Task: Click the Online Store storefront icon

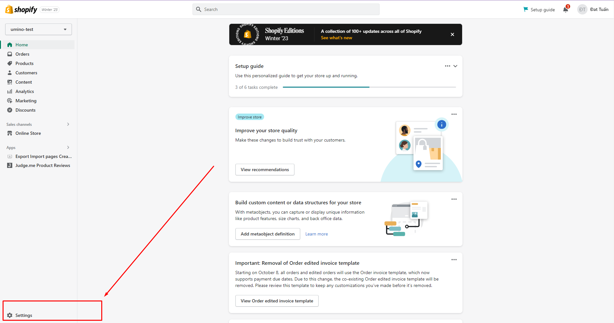Action: tap(10, 133)
